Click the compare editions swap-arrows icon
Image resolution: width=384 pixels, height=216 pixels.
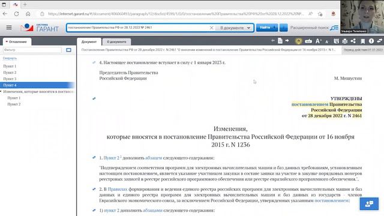click(x=380, y=41)
